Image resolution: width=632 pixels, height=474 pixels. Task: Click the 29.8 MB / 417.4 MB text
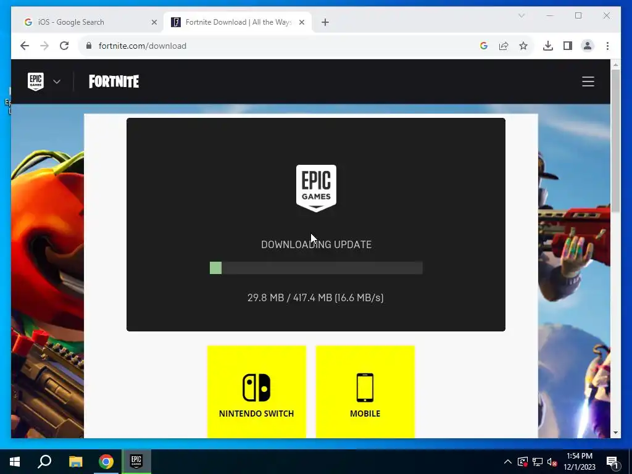coord(315,297)
